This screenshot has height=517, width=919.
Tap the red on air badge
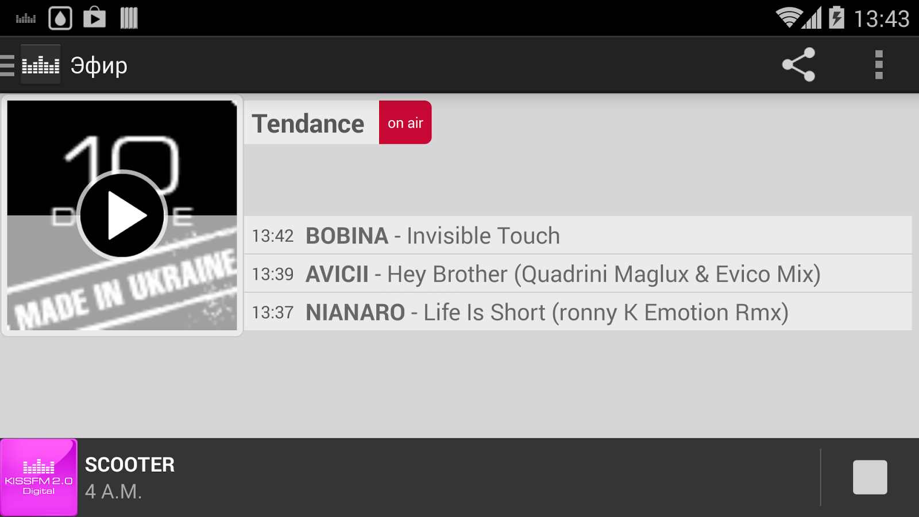click(405, 122)
